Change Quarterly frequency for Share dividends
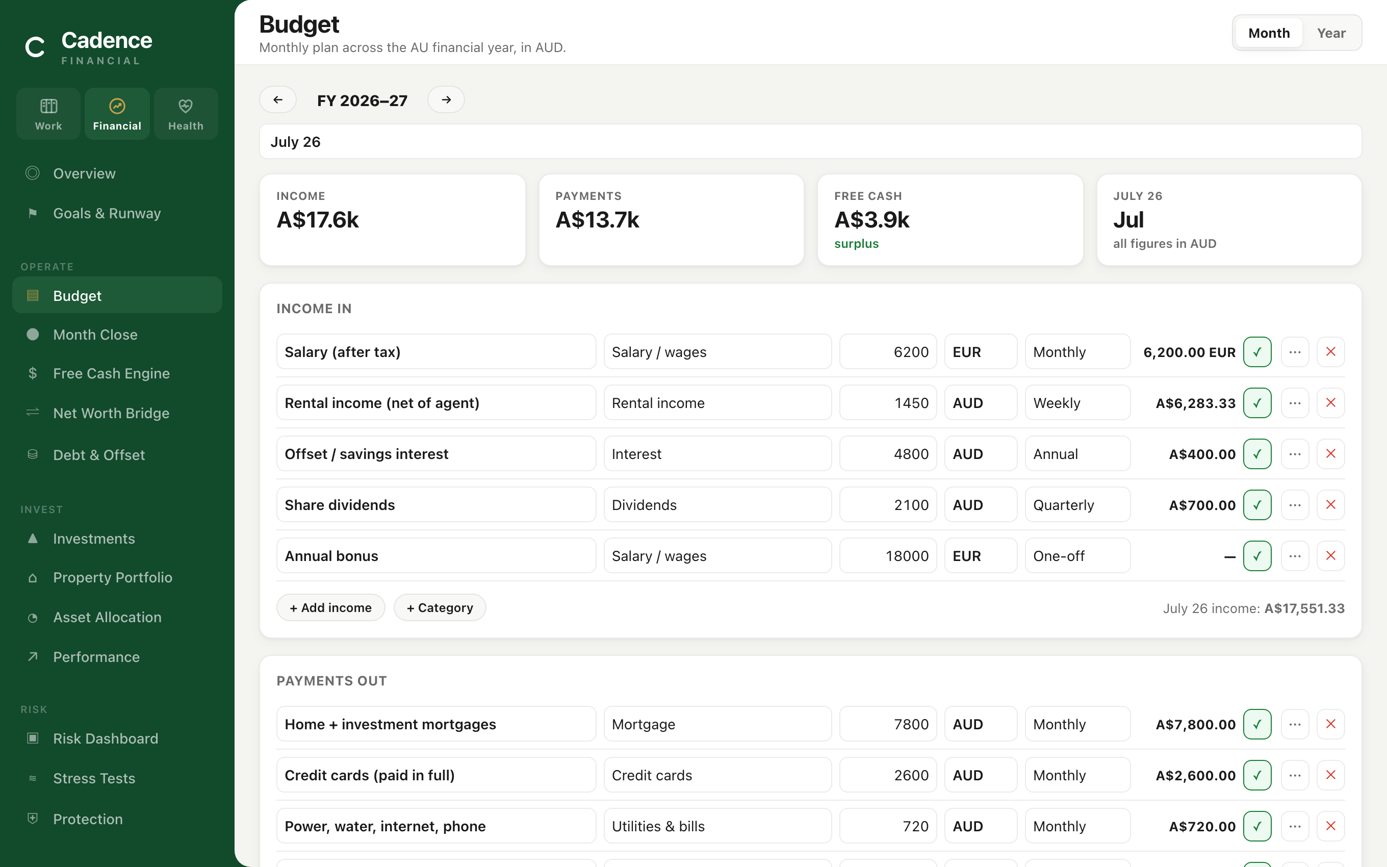 pos(1077,504)
